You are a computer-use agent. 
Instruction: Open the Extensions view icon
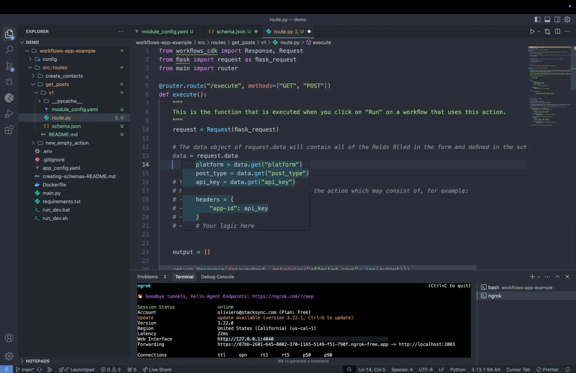pyautogui.click(x=9, y=130)
